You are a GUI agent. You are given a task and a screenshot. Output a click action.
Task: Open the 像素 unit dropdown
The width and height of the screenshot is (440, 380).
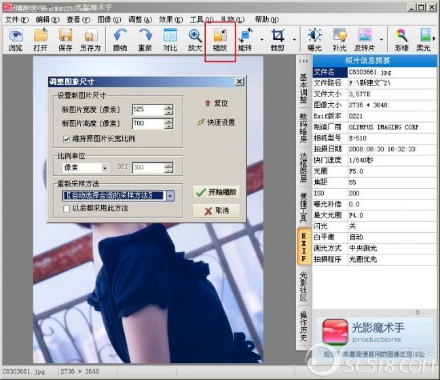point(105,168)
